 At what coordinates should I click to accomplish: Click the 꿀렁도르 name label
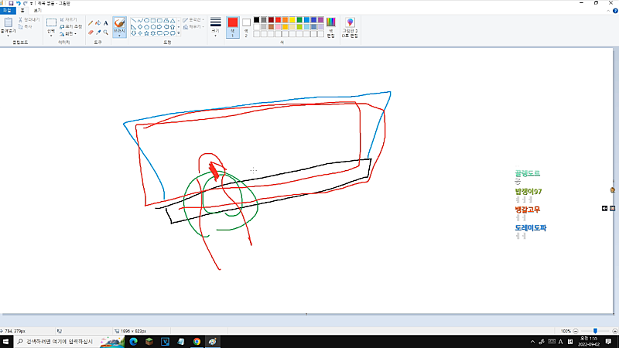pos(527,173)
